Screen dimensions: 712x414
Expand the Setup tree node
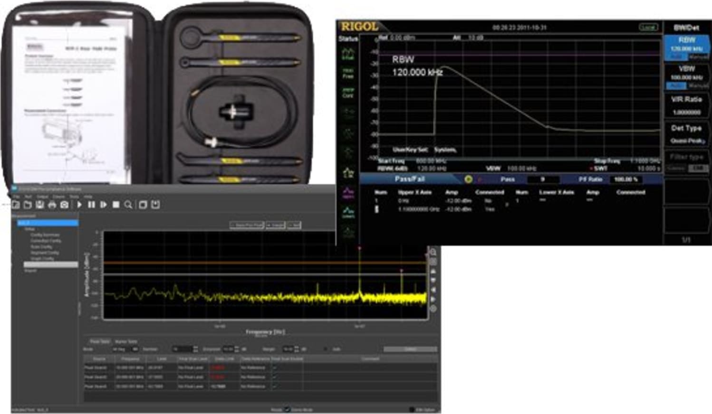tap(29, 229)
